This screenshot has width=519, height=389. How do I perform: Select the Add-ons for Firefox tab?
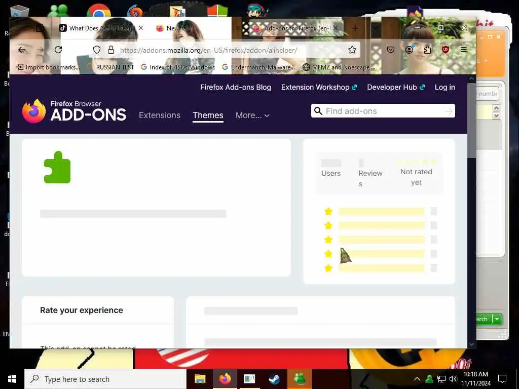(x=296, y=28)
